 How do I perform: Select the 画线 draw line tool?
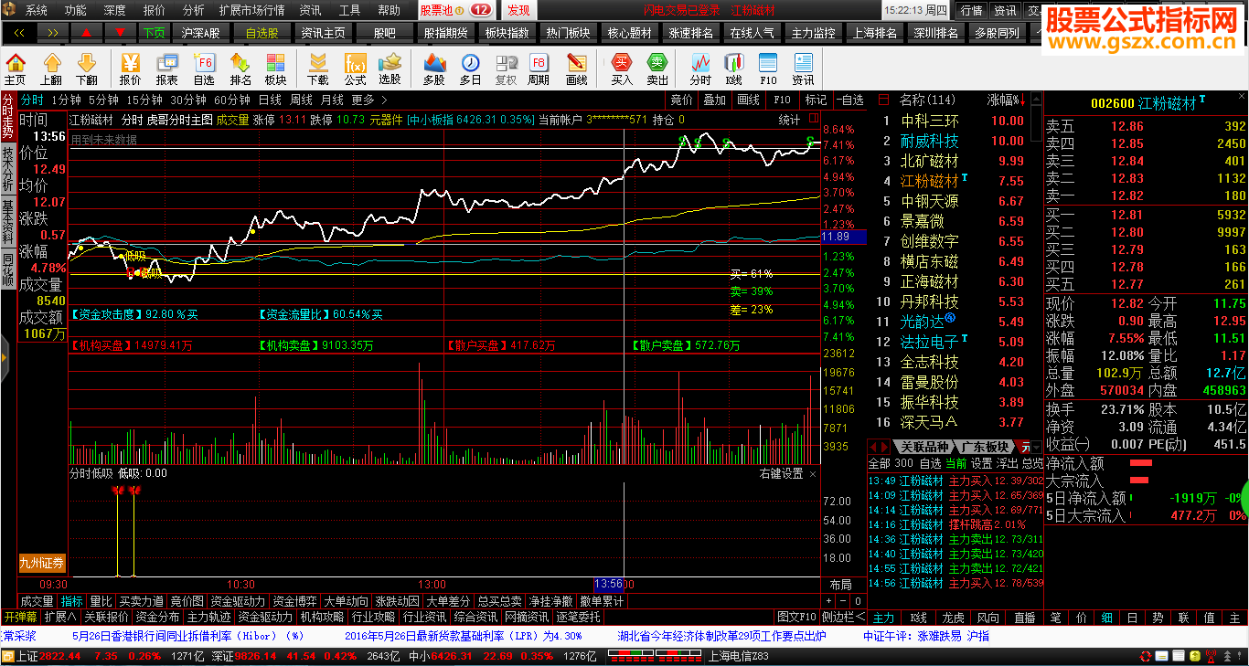point(577,69)
